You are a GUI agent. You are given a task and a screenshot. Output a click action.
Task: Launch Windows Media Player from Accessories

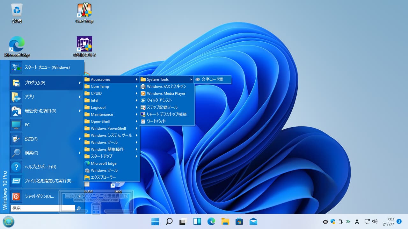(x=167, y=93)
